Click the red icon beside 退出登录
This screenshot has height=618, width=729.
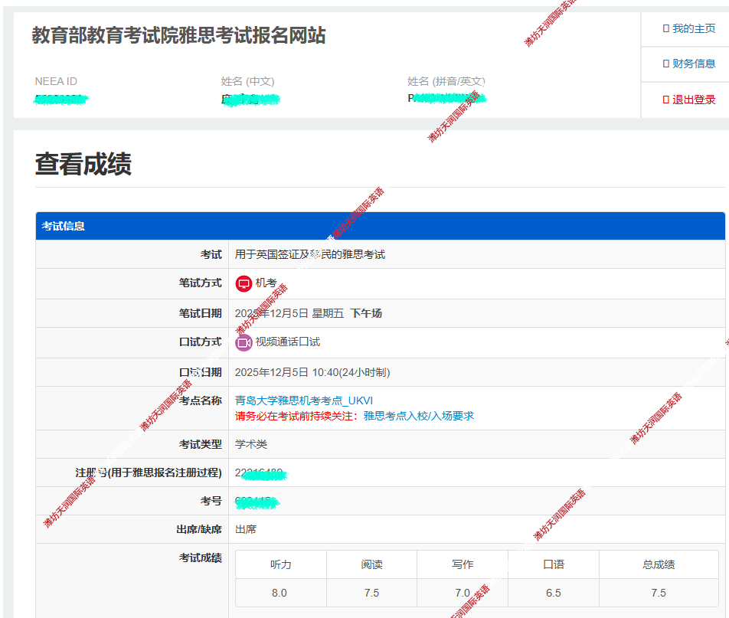tap(665, 100)
